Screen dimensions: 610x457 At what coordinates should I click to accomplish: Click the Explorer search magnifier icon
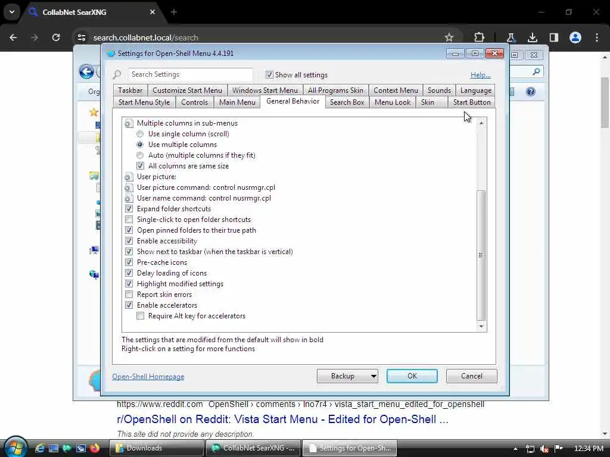tap(536, 71)
